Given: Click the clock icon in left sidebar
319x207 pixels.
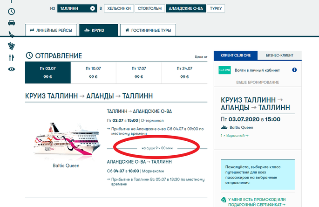Looking at the screenshot, I should tap(11, 11).
